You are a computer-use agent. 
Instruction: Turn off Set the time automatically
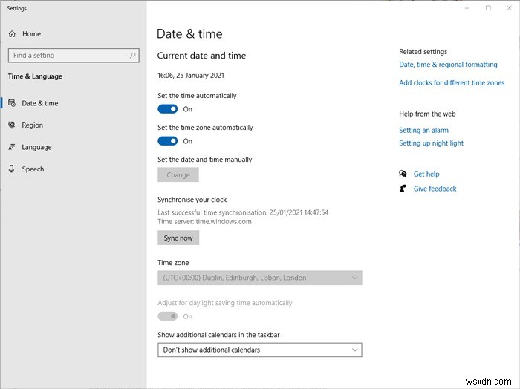coord(168,109)
